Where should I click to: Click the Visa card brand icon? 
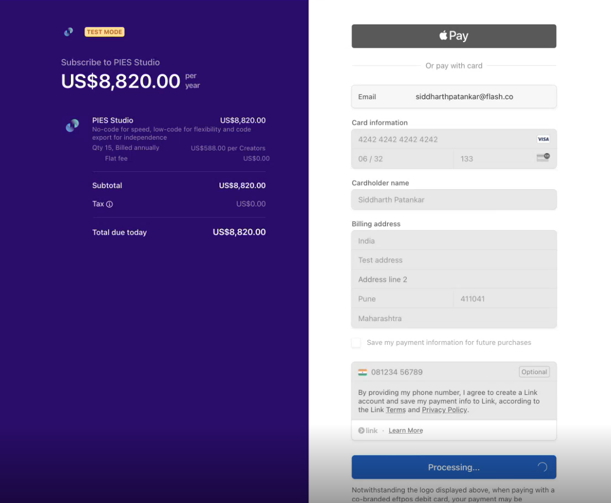pyautogui.click(x=543, y=139)
